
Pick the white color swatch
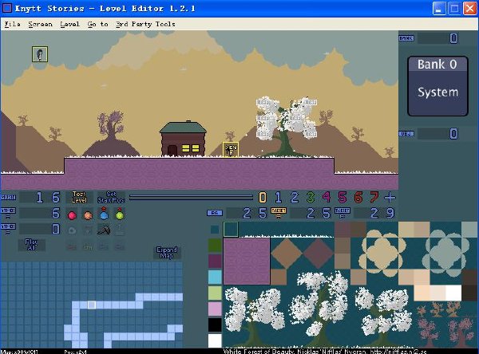click(215, 340)
